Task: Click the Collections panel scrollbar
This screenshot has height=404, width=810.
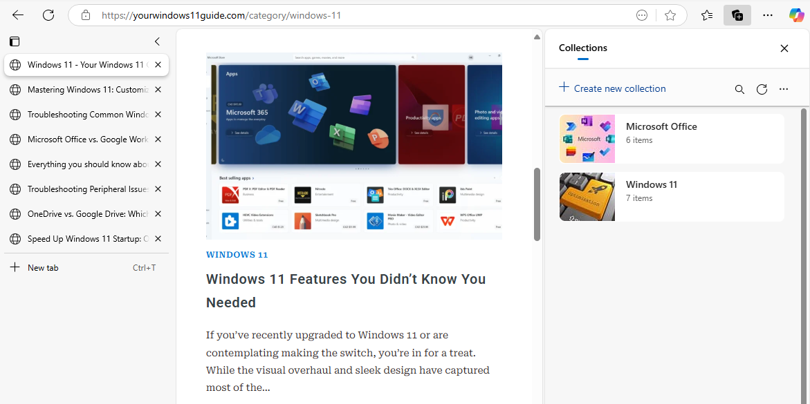Action: 804,256
